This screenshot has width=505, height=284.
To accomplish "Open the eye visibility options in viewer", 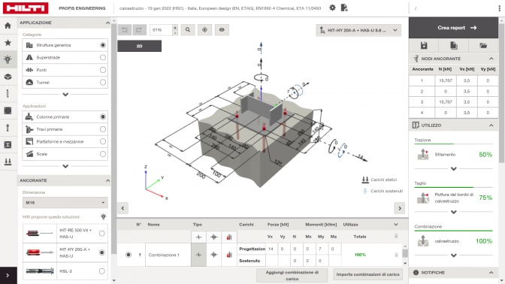I will coord(222,30).
